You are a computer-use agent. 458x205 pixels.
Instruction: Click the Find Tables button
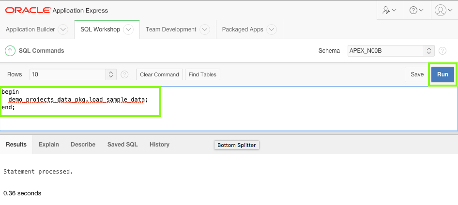click(202, 74)
